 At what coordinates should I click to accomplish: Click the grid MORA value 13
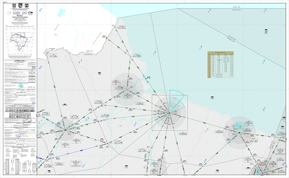[x=207, y=130]
